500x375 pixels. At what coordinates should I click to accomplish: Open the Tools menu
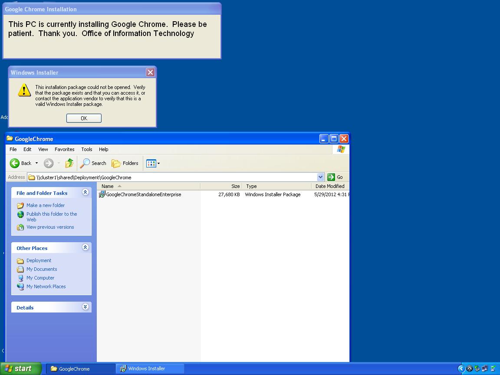tap(87, 149)
